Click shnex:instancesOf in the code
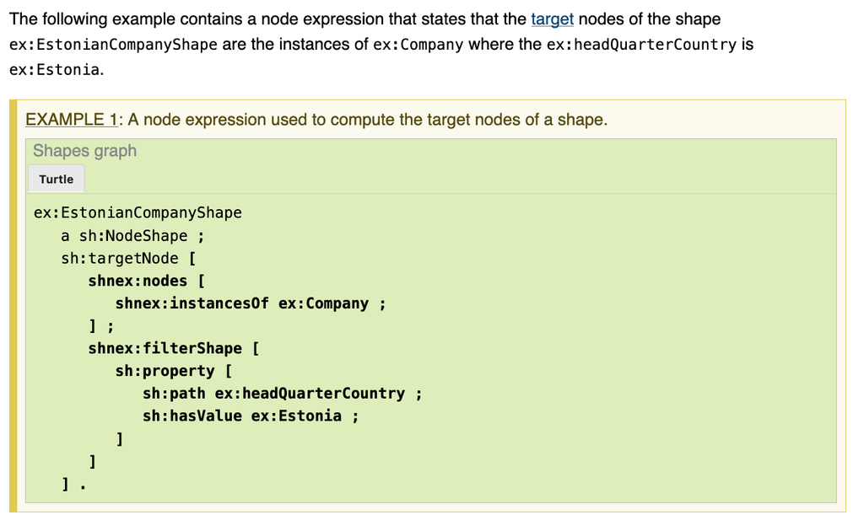 pos(193,303)
